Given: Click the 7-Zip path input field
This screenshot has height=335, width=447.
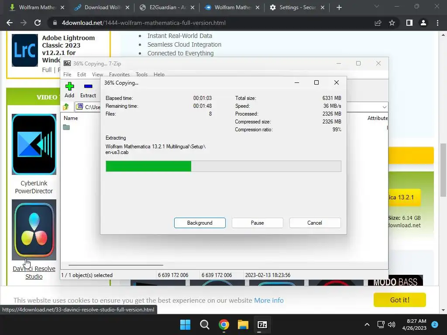Looking at the screenshot, I should coord(88,107).
